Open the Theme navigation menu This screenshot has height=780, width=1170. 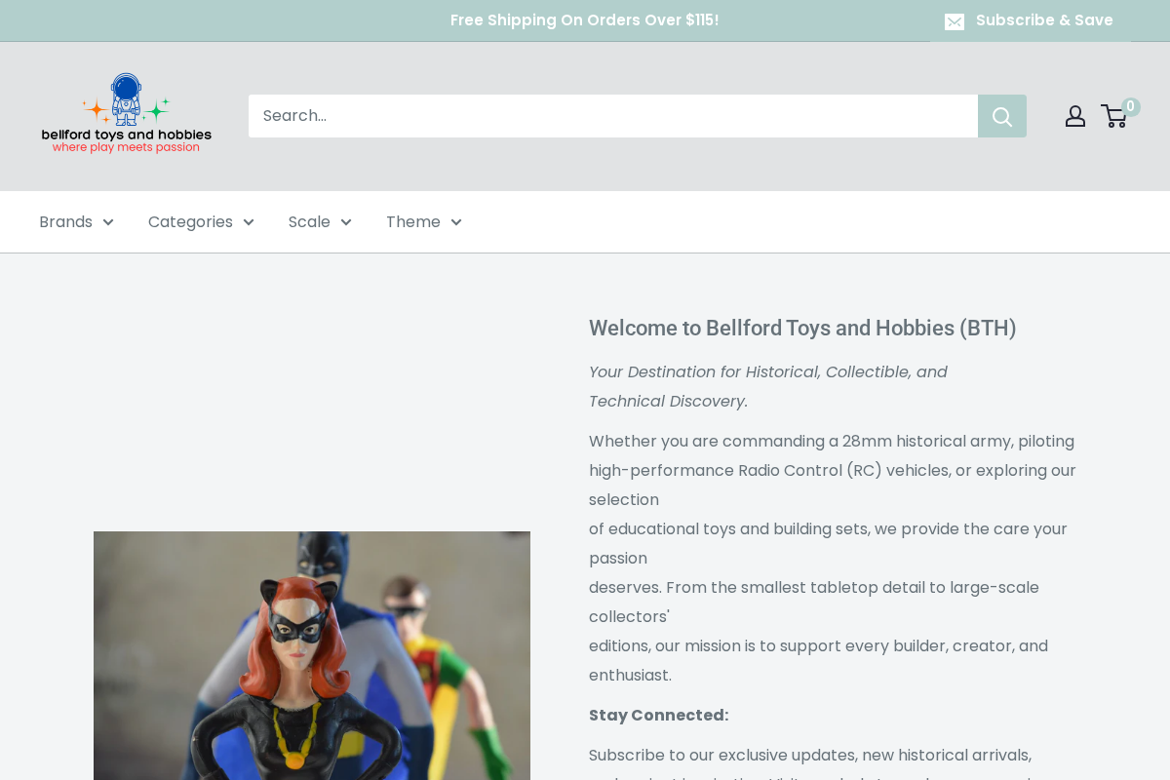(x=413, y=222)
